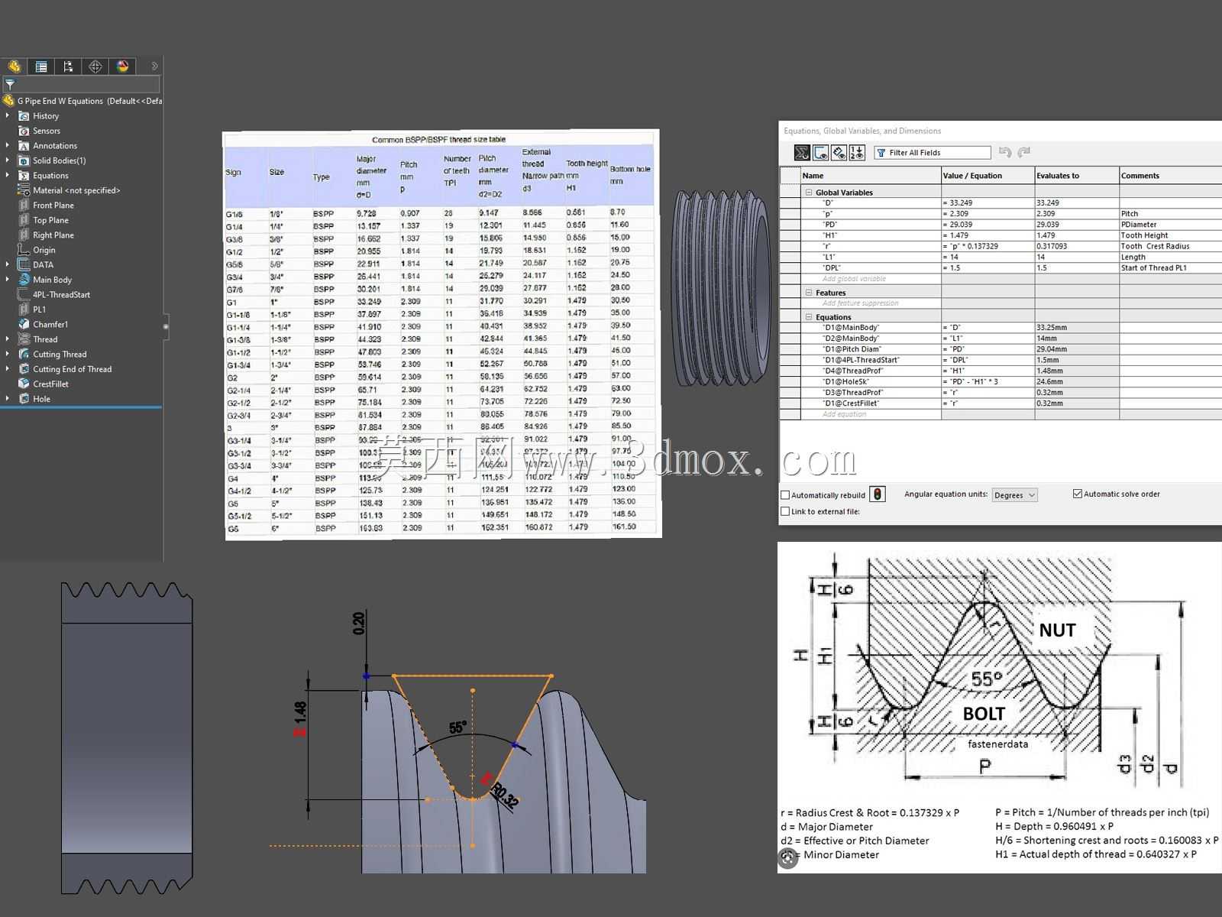Enable Automatically rebuild checkbox
The width and height of the screenshot is (1222, 917).
785,495
